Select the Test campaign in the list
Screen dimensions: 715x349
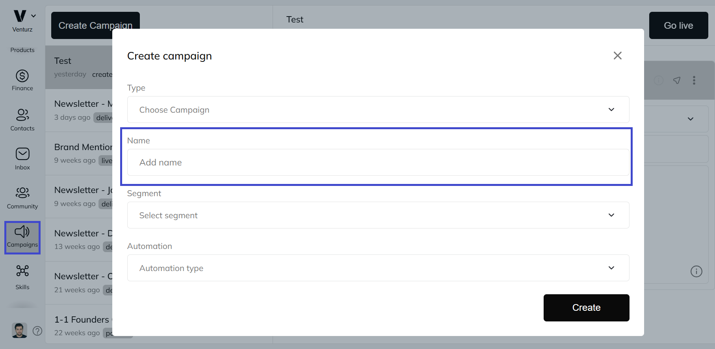[x=79, y=67]
